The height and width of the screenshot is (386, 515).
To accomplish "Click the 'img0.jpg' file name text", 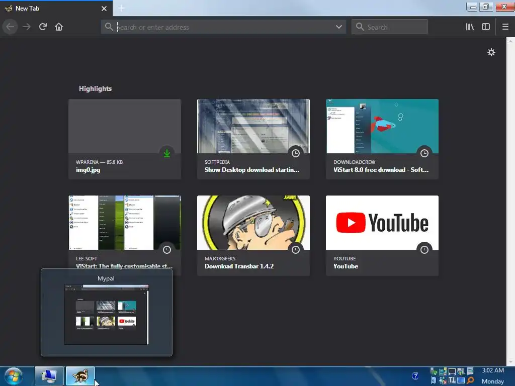I will (x=88, y=170).
